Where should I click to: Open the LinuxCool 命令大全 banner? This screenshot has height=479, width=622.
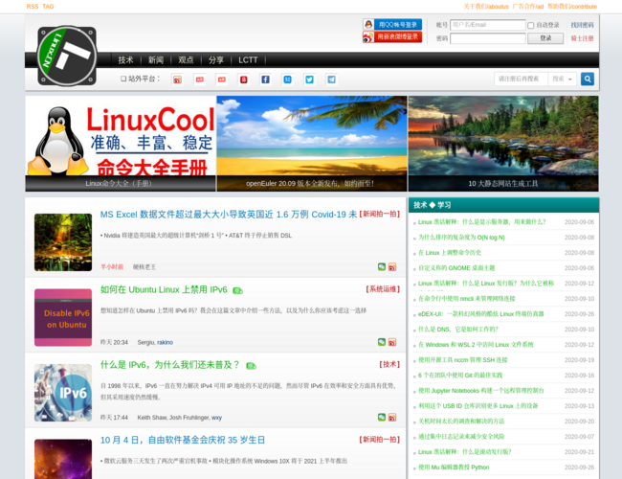121,144
